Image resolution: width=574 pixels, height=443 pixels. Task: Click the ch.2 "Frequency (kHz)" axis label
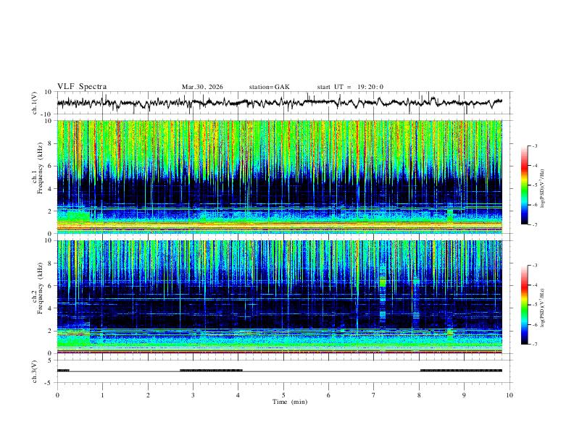pos(40,288)
